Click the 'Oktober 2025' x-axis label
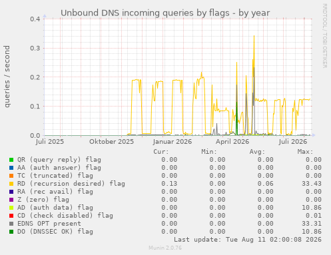Image resolution: width=331 pixels, height=255 pixels. pos(111,142)
